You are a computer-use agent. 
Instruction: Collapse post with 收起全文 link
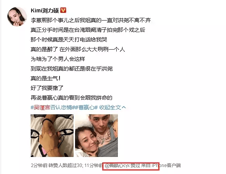110,107
